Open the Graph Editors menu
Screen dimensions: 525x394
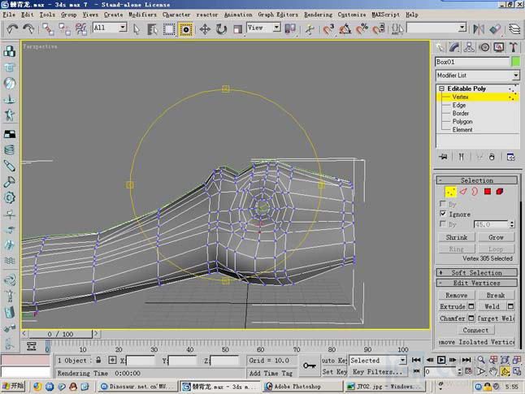[278, 15]
